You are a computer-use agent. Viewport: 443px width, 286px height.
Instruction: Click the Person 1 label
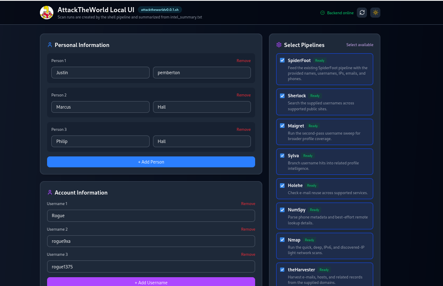(58, 60)
